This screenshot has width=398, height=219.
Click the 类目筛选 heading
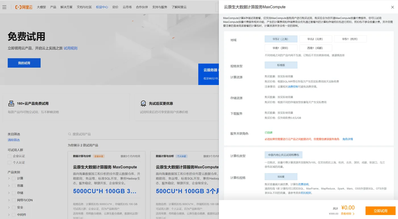click(x=14, y=134)
